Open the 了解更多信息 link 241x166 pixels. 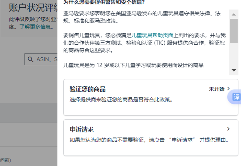pos(35,27)
